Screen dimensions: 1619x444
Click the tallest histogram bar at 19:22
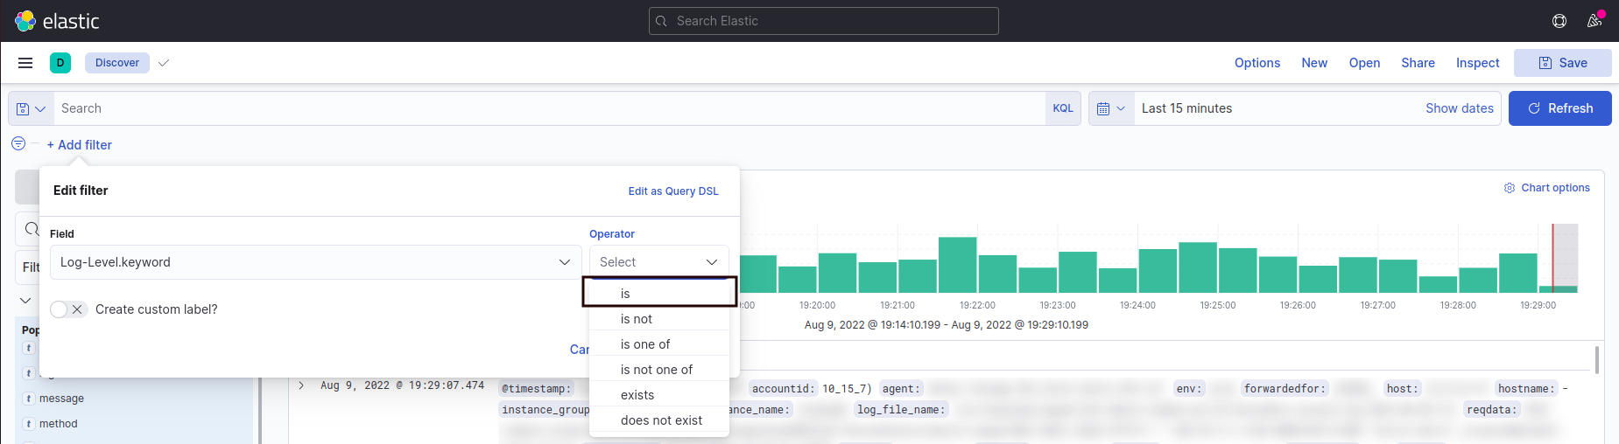(x=957, y=265)
